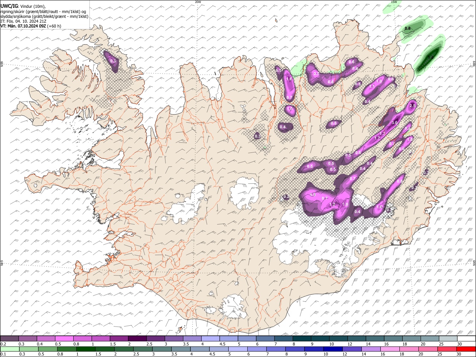Pick the light lavender swatch at 4 in upper legend row
Screen dimensions: 476x357
210,339
